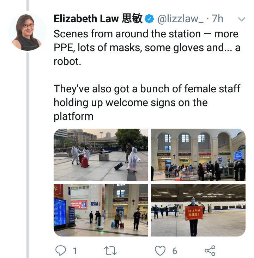
Task: Click the vertical thread line below avatar
Action: point(28,155)
